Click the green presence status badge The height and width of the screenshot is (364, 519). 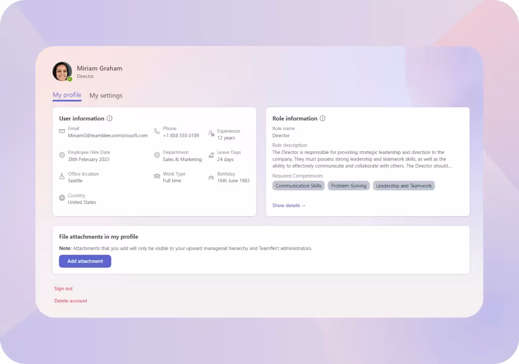tap(70, 79)
